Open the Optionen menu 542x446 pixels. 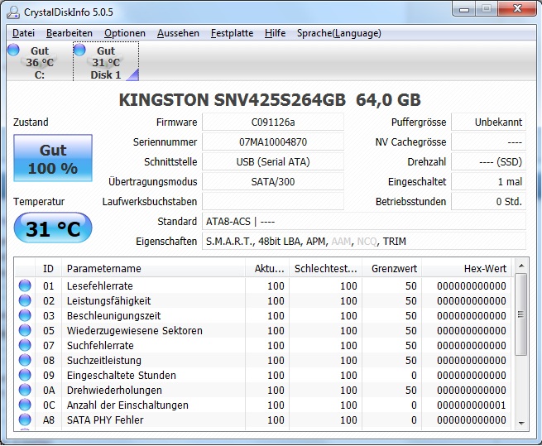click(x=125, y=33)
